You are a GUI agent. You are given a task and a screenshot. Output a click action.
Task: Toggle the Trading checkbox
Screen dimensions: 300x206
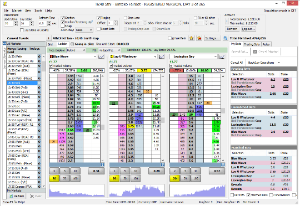(x=99, y=18)
